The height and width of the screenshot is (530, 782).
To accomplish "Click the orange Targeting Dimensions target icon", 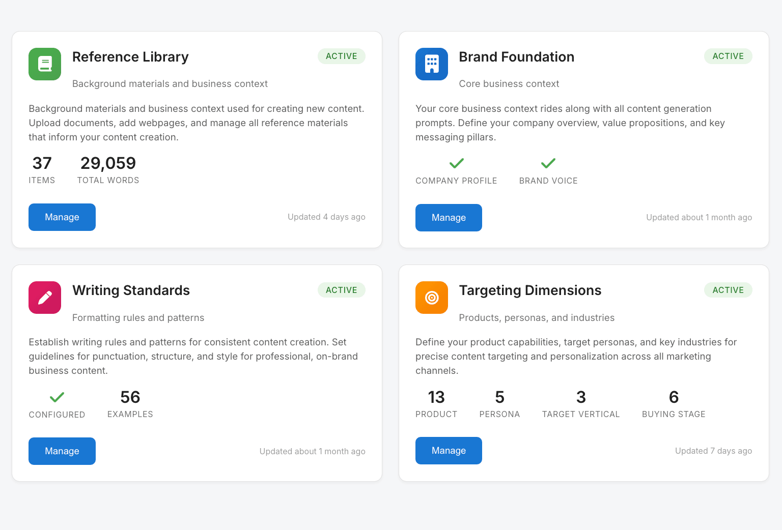I will tap(432, 298).
